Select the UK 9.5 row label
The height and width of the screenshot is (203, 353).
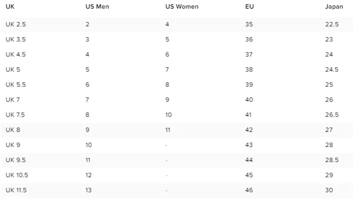point(16,160)
